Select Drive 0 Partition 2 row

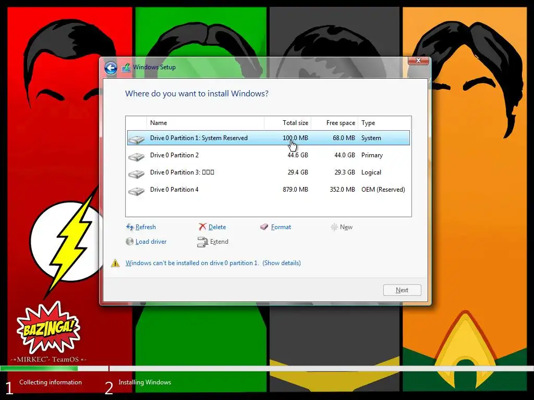(269, 155)
